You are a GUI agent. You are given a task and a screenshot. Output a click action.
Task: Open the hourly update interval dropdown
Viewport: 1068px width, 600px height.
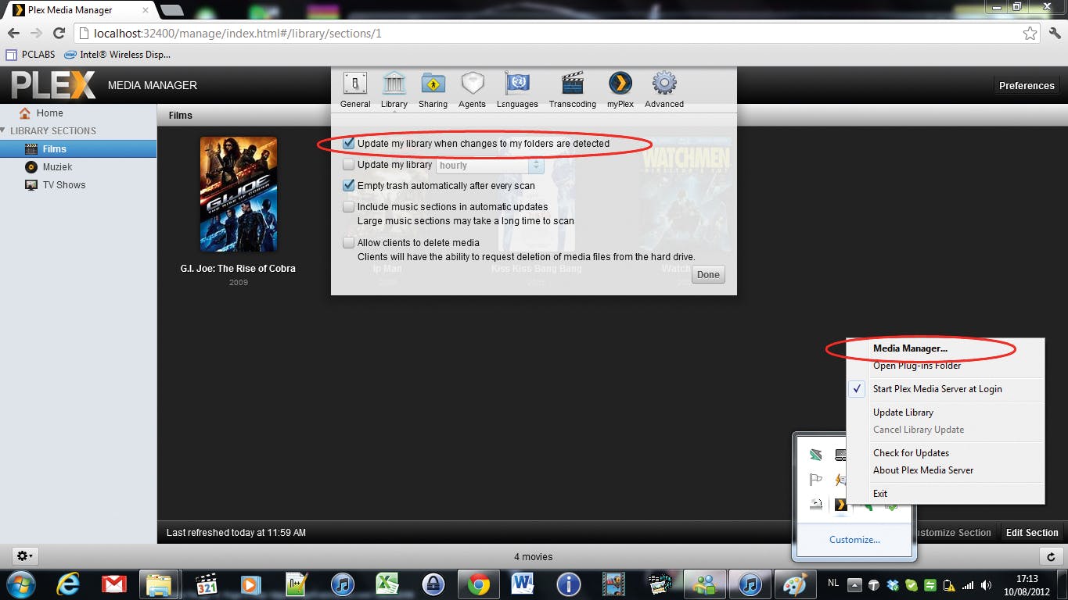[490, 166]
